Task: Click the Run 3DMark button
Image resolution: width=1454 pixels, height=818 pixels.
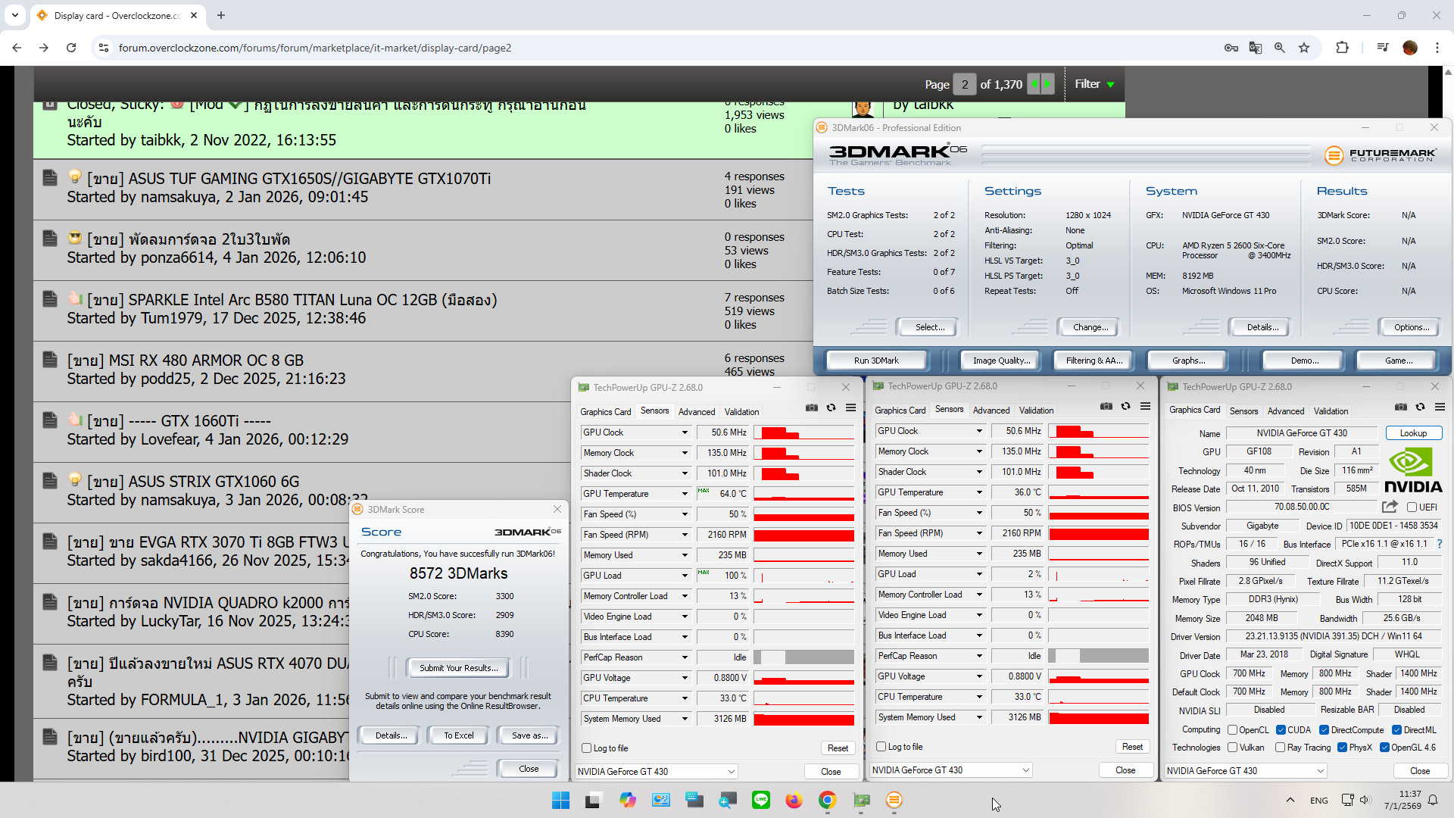Action: pos(876,361)
